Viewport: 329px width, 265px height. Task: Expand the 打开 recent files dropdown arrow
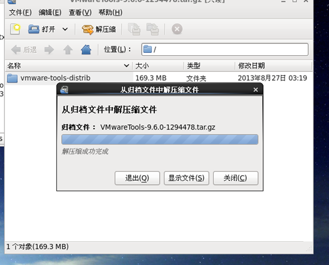pyautogui.click(x=65, y=29)
